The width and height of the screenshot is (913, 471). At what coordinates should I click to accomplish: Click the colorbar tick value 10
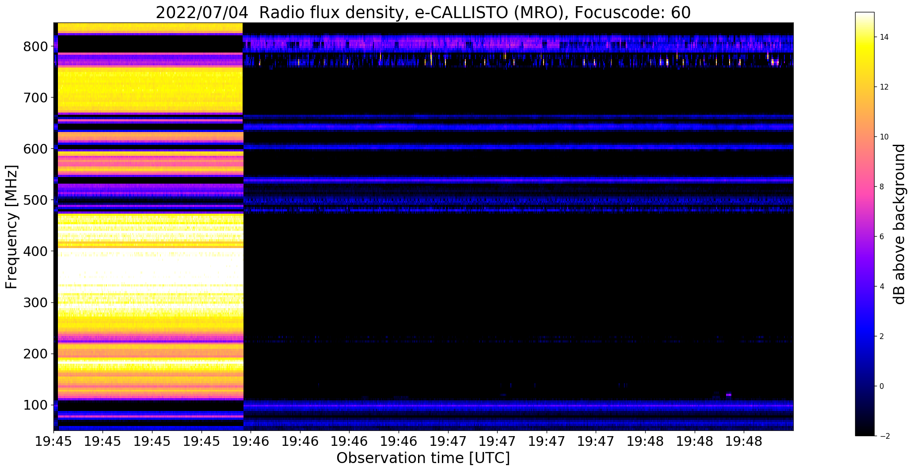(x=884, y=137)
